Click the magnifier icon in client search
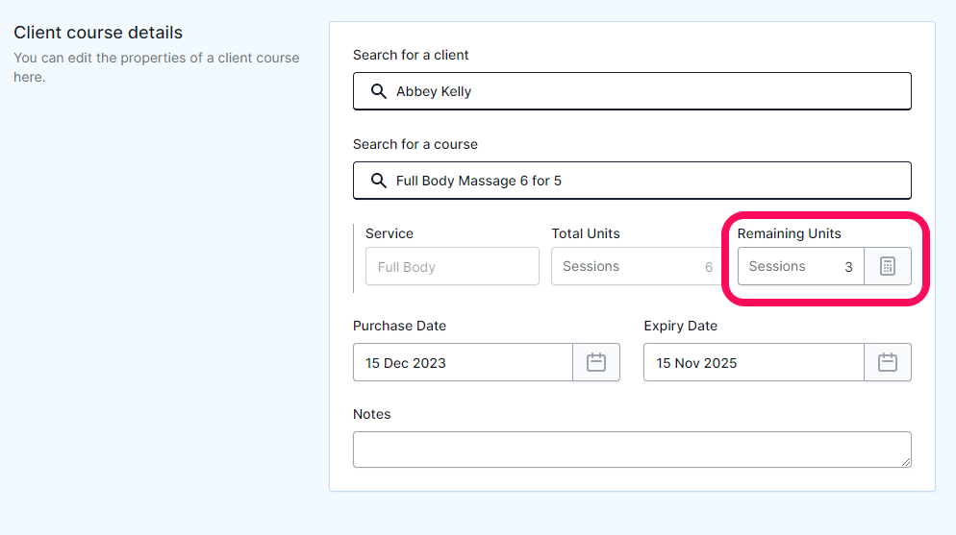The width and height of the screenshot is (956, 535). pos(379,91)
